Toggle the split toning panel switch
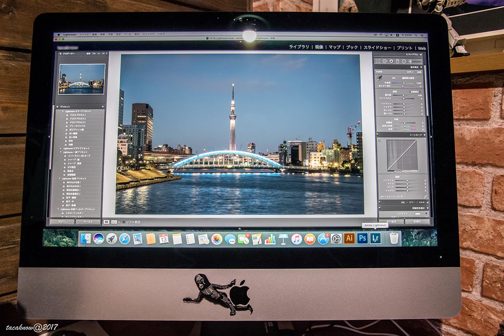This screenshot has height=336, width=504. click(x=379, y=208)
